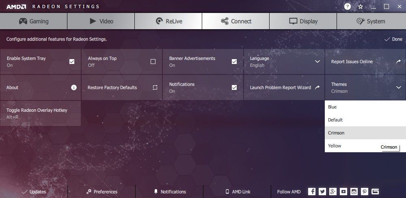Select the Default theme option
Image resolution: width=406 pixels, height=198 pixels.
(365, 120)
